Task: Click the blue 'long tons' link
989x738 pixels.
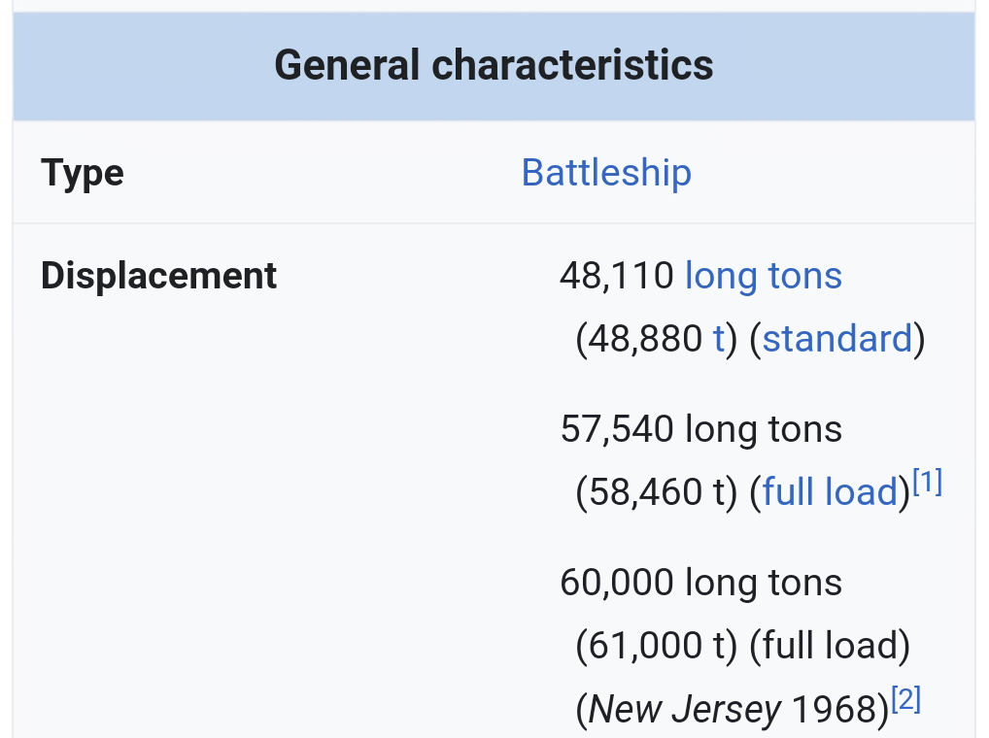Action: click(763, 276)
